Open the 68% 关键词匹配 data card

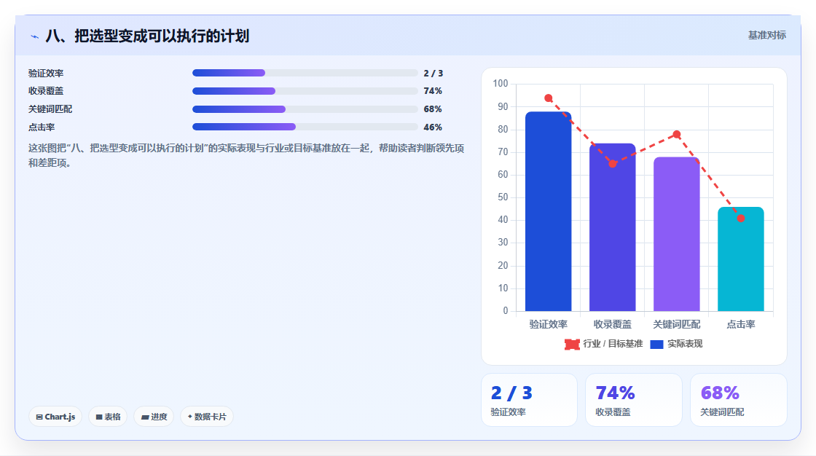click(739, 400)
